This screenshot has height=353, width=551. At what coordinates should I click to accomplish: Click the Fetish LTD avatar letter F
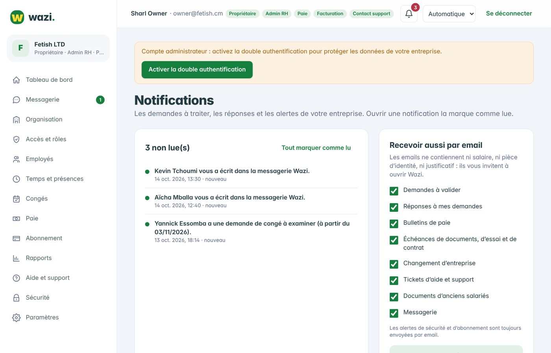pyautogui.click(x=20, y=48)
